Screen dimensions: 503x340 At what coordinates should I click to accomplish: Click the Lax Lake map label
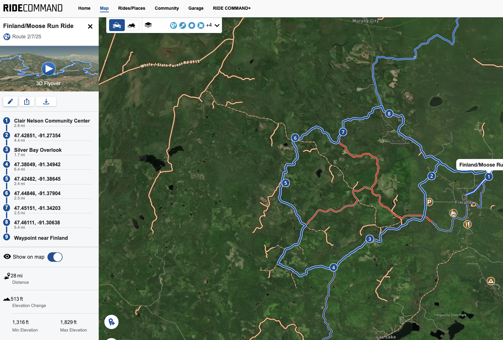pos(386,337)
